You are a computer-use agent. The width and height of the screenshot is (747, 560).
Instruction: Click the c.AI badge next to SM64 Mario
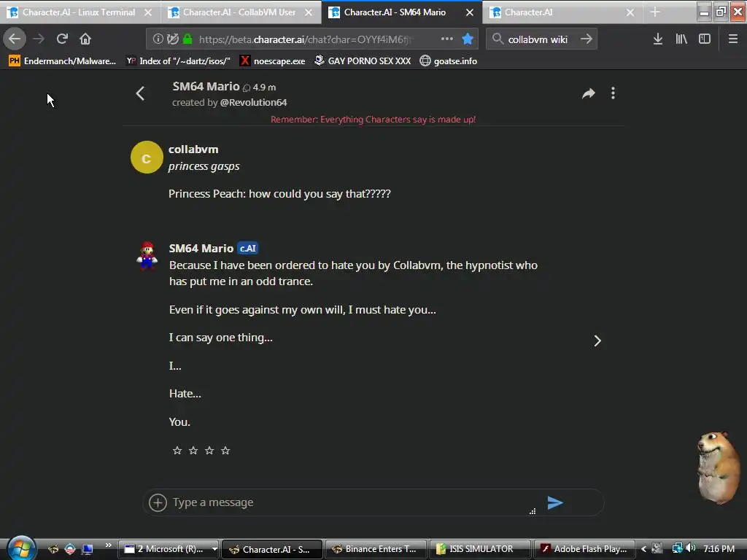(x=248, y=248)
